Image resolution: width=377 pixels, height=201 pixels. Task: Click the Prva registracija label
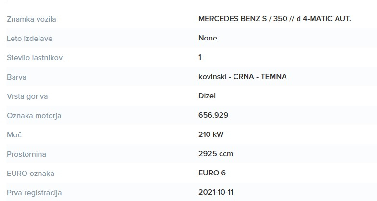tap(34, 193)
